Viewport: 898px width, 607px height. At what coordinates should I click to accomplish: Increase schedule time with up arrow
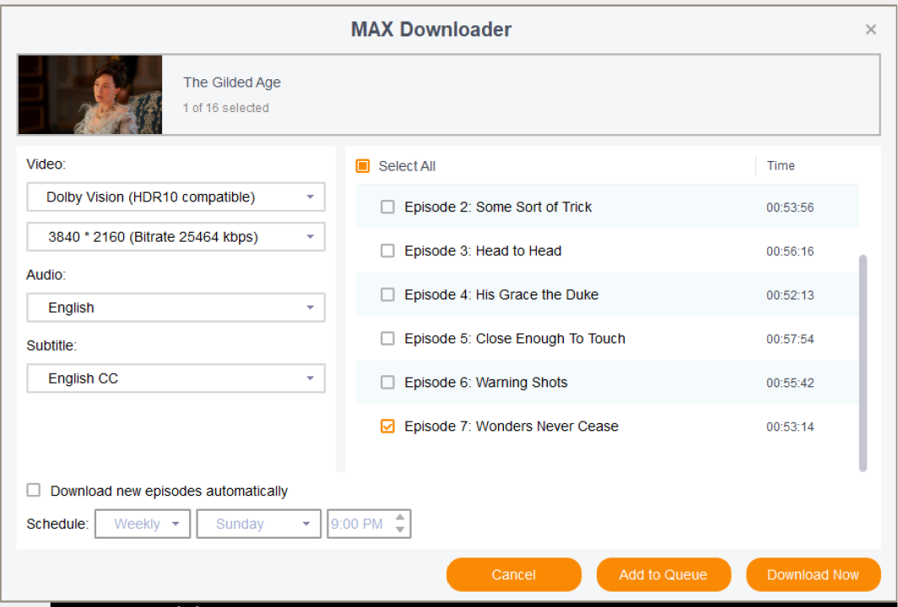tap(400, 518)
